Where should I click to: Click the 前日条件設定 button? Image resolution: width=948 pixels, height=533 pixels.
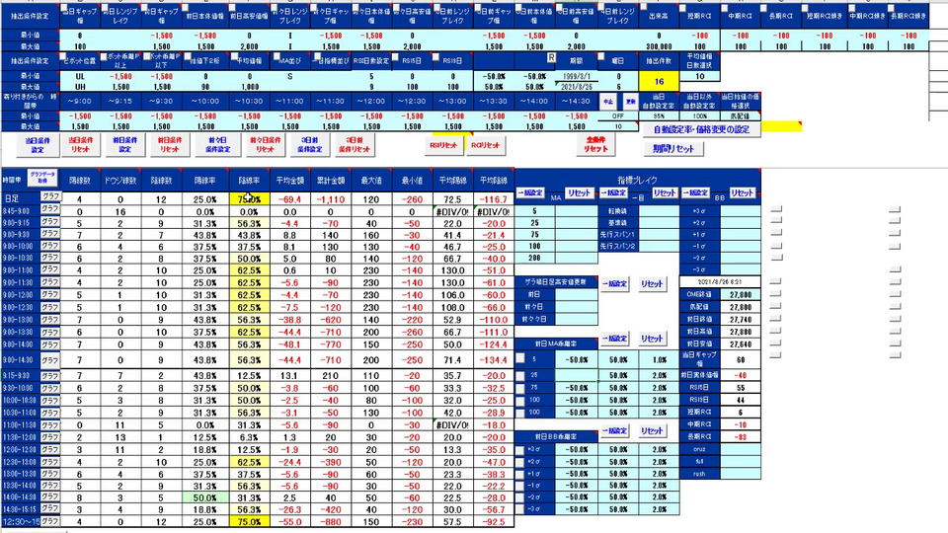point(125,145)
